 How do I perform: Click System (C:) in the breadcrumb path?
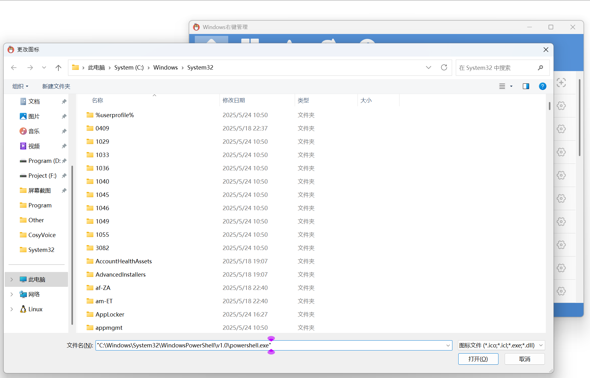[x=129, y=67]
